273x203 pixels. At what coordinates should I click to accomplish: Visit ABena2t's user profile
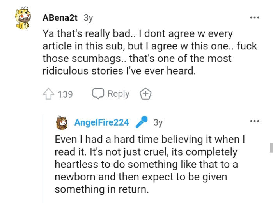(x=60, y=18)
